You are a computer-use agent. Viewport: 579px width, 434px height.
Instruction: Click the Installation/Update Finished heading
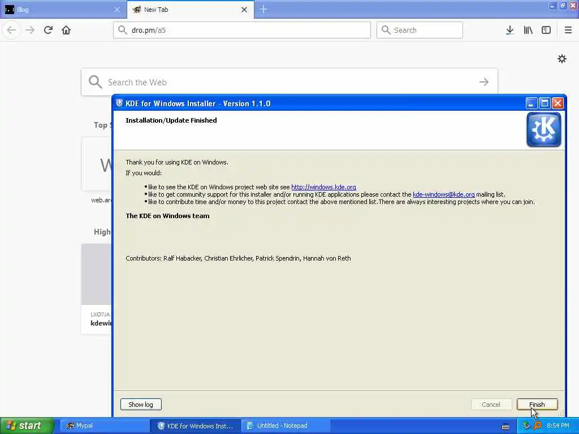point(171,120)
